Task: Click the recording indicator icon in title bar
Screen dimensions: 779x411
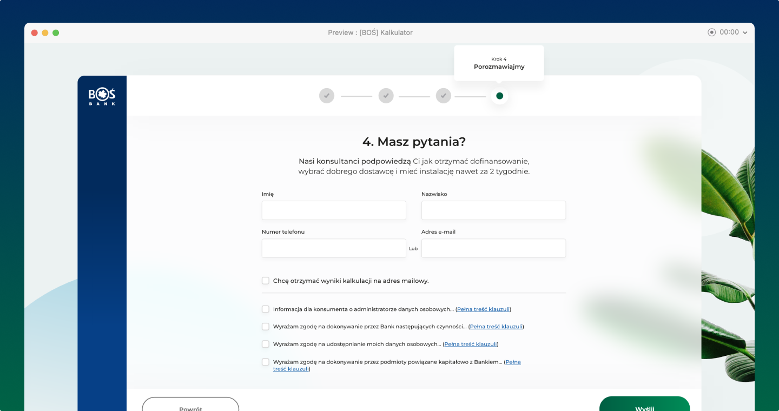Action: 711,32
